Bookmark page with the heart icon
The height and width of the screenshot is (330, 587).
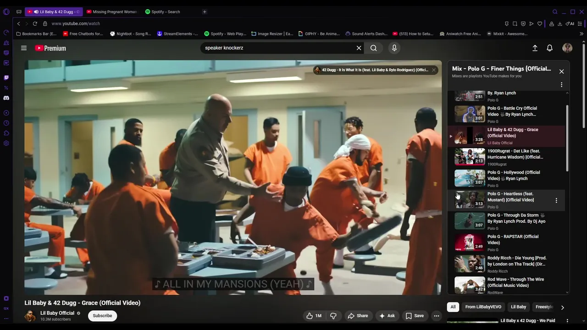click(540, 24)
